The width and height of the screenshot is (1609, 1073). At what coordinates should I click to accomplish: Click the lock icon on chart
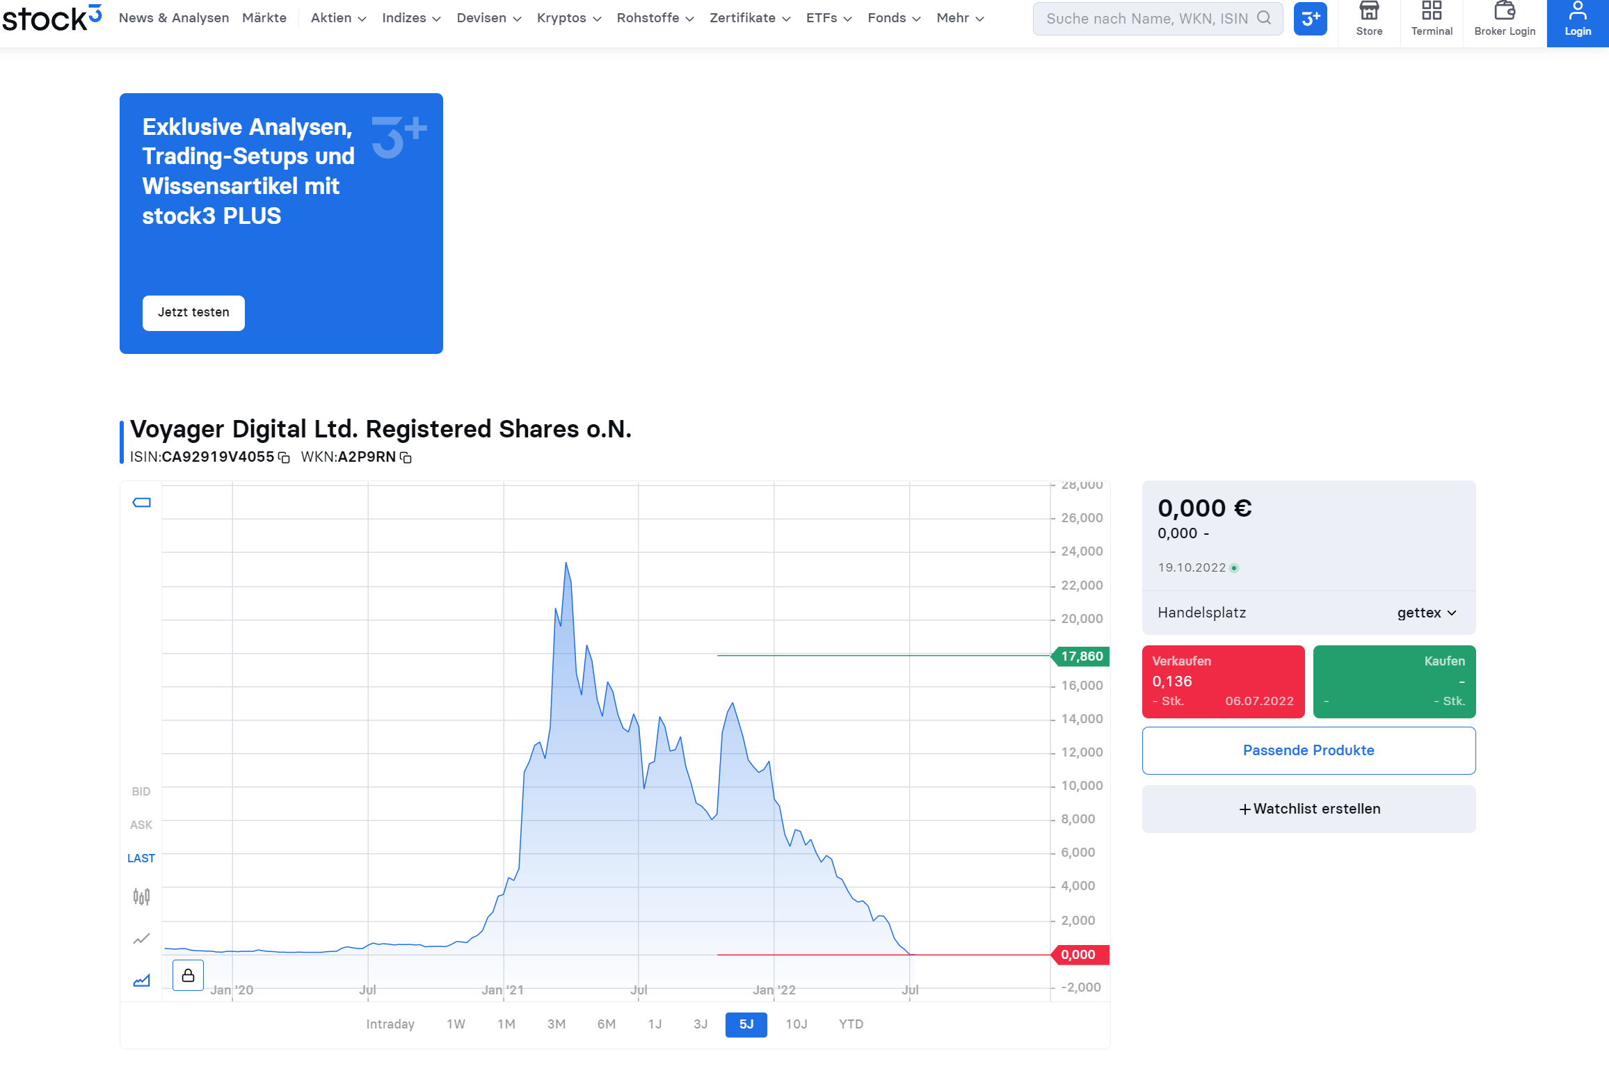pos(188,976)
